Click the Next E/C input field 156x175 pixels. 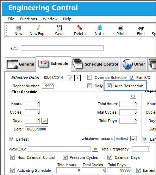(59, 149)
